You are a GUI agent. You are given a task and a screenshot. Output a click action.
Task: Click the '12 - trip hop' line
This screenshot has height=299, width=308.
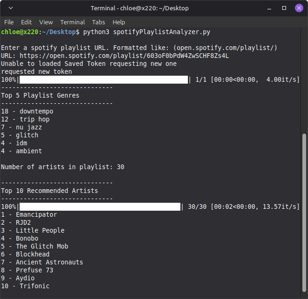pos(25,119)
